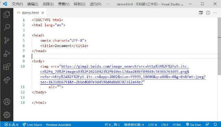Open the 文件(F) menu
This screenshot has width=221, height=127.
point(17,4)
